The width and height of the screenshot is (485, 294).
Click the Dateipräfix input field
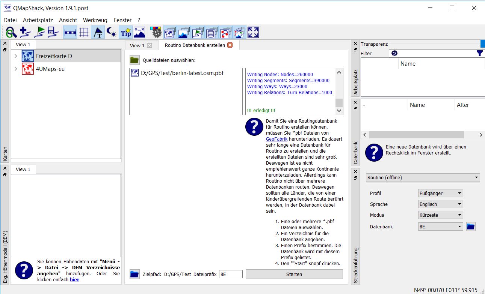tap(231, 274)
